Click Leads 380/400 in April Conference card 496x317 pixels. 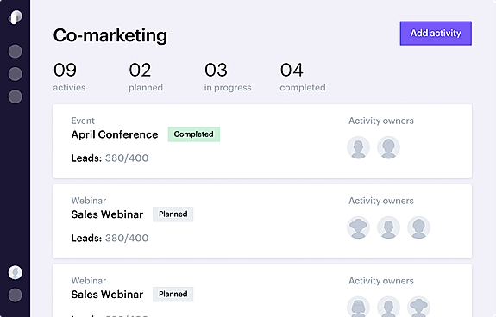[x=110, y=158]
